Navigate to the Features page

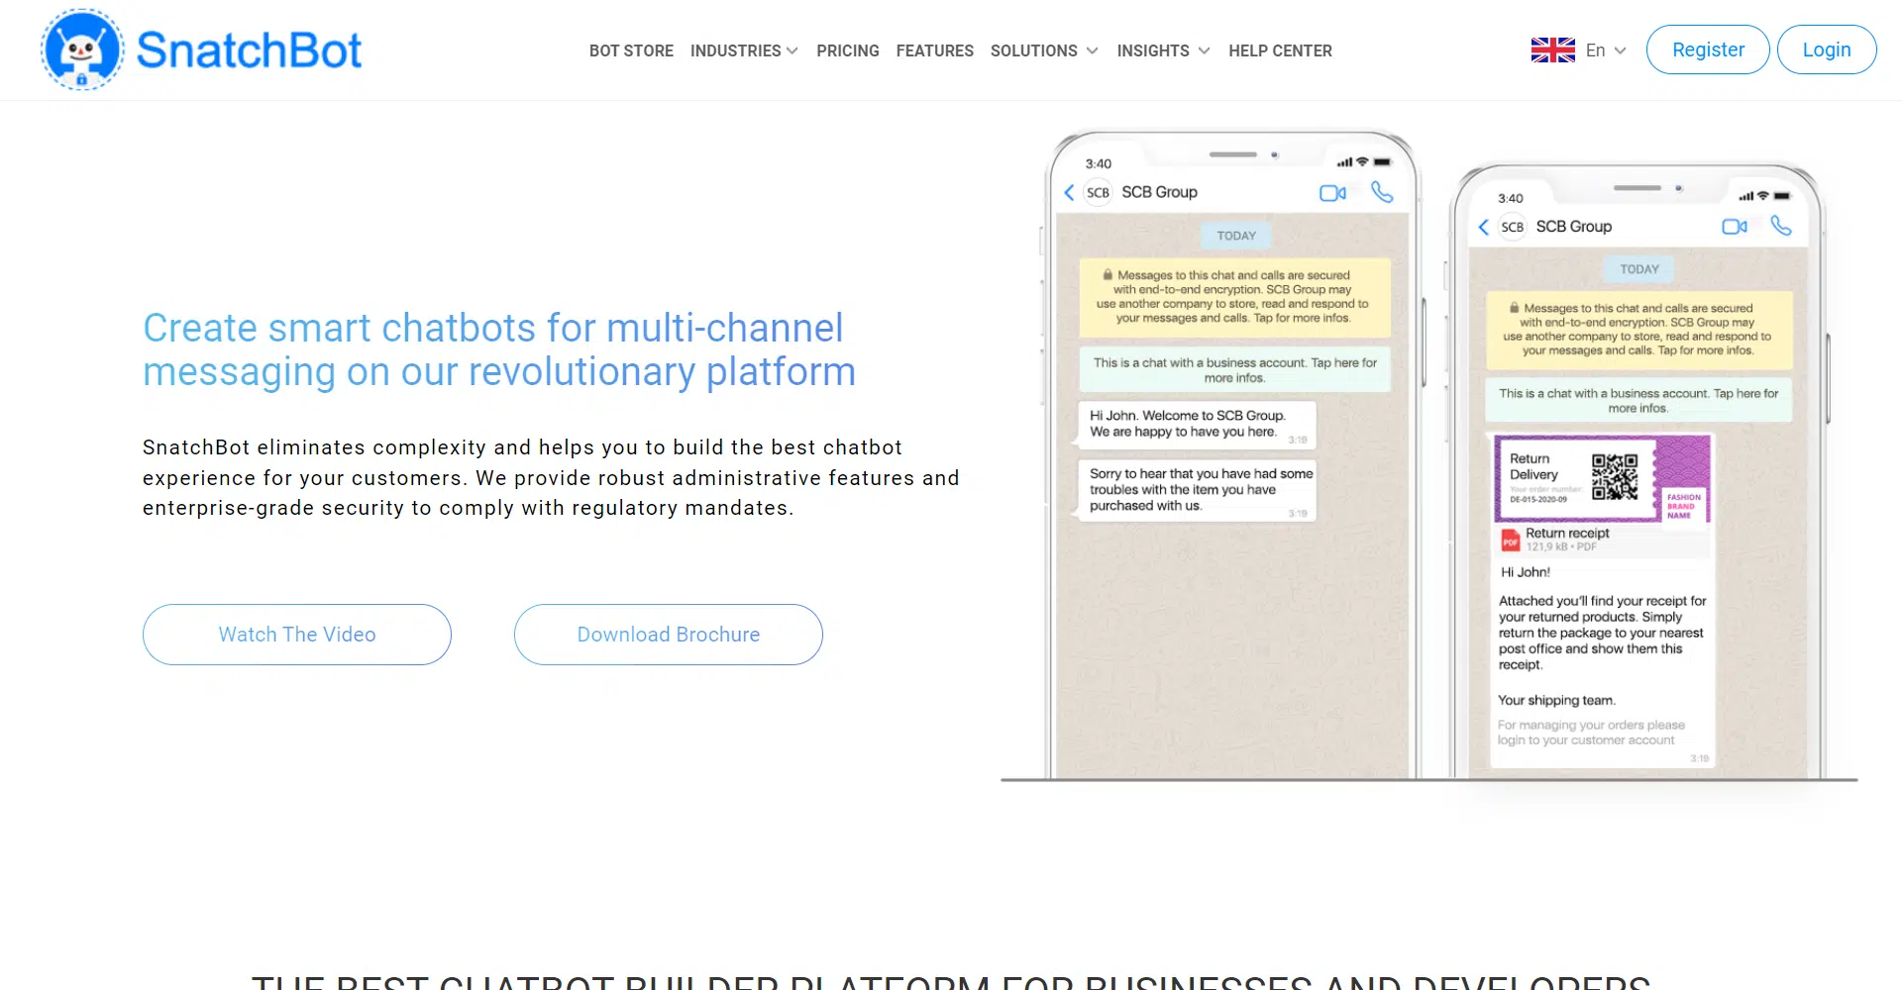(x=934, y=50)
